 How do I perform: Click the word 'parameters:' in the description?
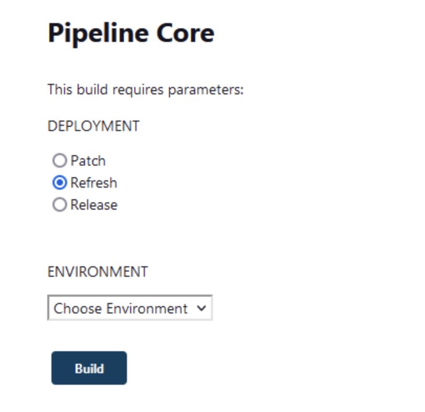(206, 90)
